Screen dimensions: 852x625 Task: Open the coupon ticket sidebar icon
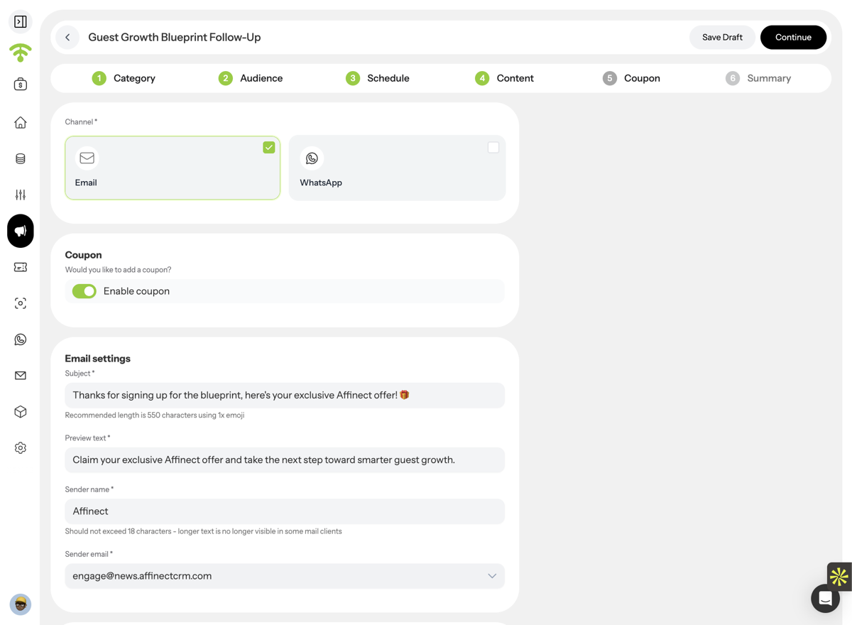21,267
